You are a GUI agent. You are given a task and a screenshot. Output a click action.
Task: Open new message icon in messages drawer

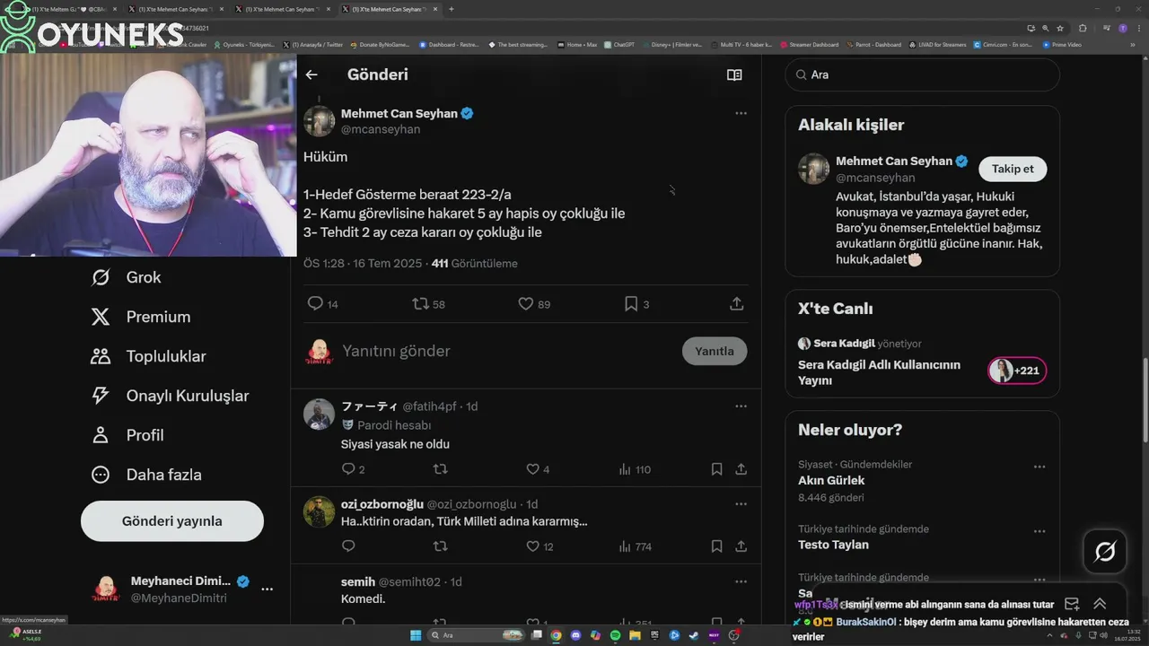coord(1071,604)
